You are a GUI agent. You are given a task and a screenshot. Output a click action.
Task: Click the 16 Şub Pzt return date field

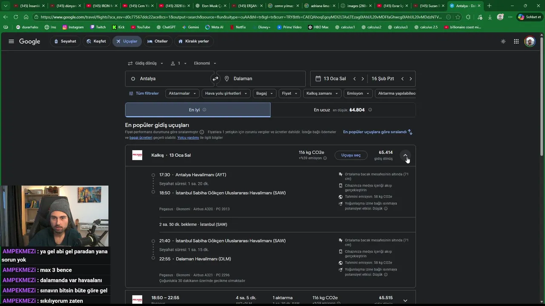click(383, 79)
